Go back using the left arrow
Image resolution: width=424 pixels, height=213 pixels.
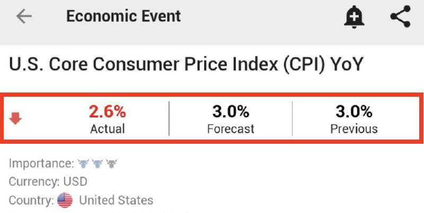(24, 16)
